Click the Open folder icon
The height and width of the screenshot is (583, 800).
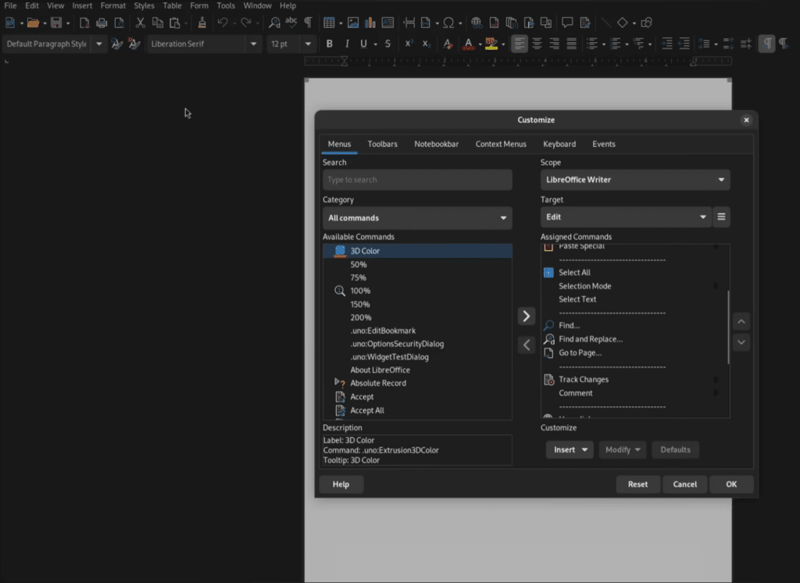tap(33, 23)
